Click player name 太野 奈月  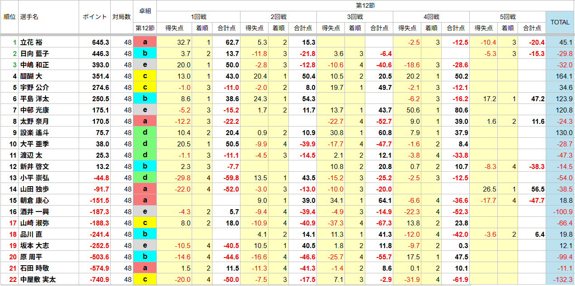pyautogui.click(x=34, y=122)
